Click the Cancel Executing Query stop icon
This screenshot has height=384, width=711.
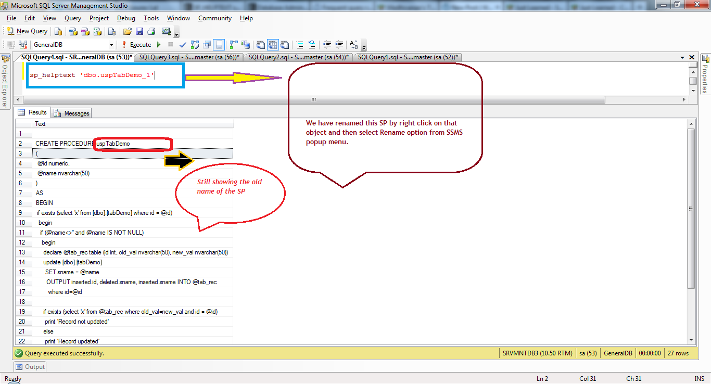171,45
